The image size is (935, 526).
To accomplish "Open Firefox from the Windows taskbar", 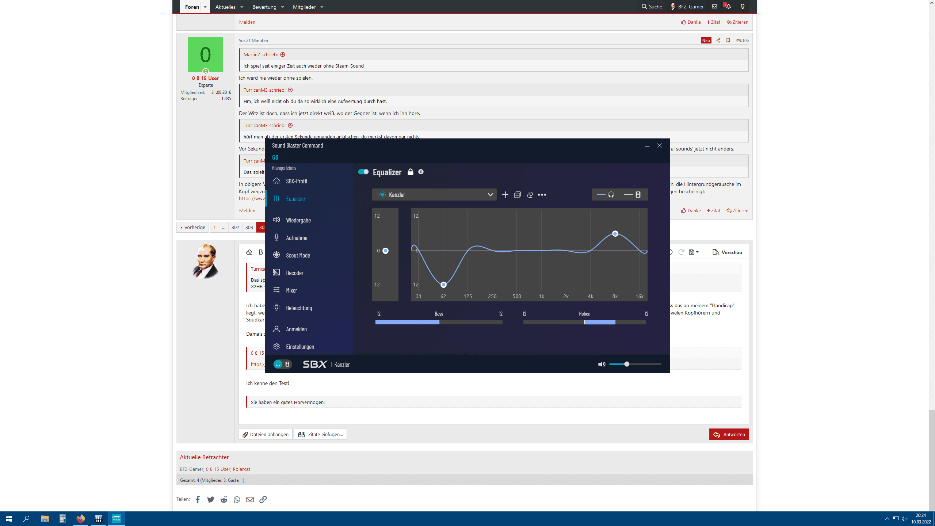I will pos(80,518).
